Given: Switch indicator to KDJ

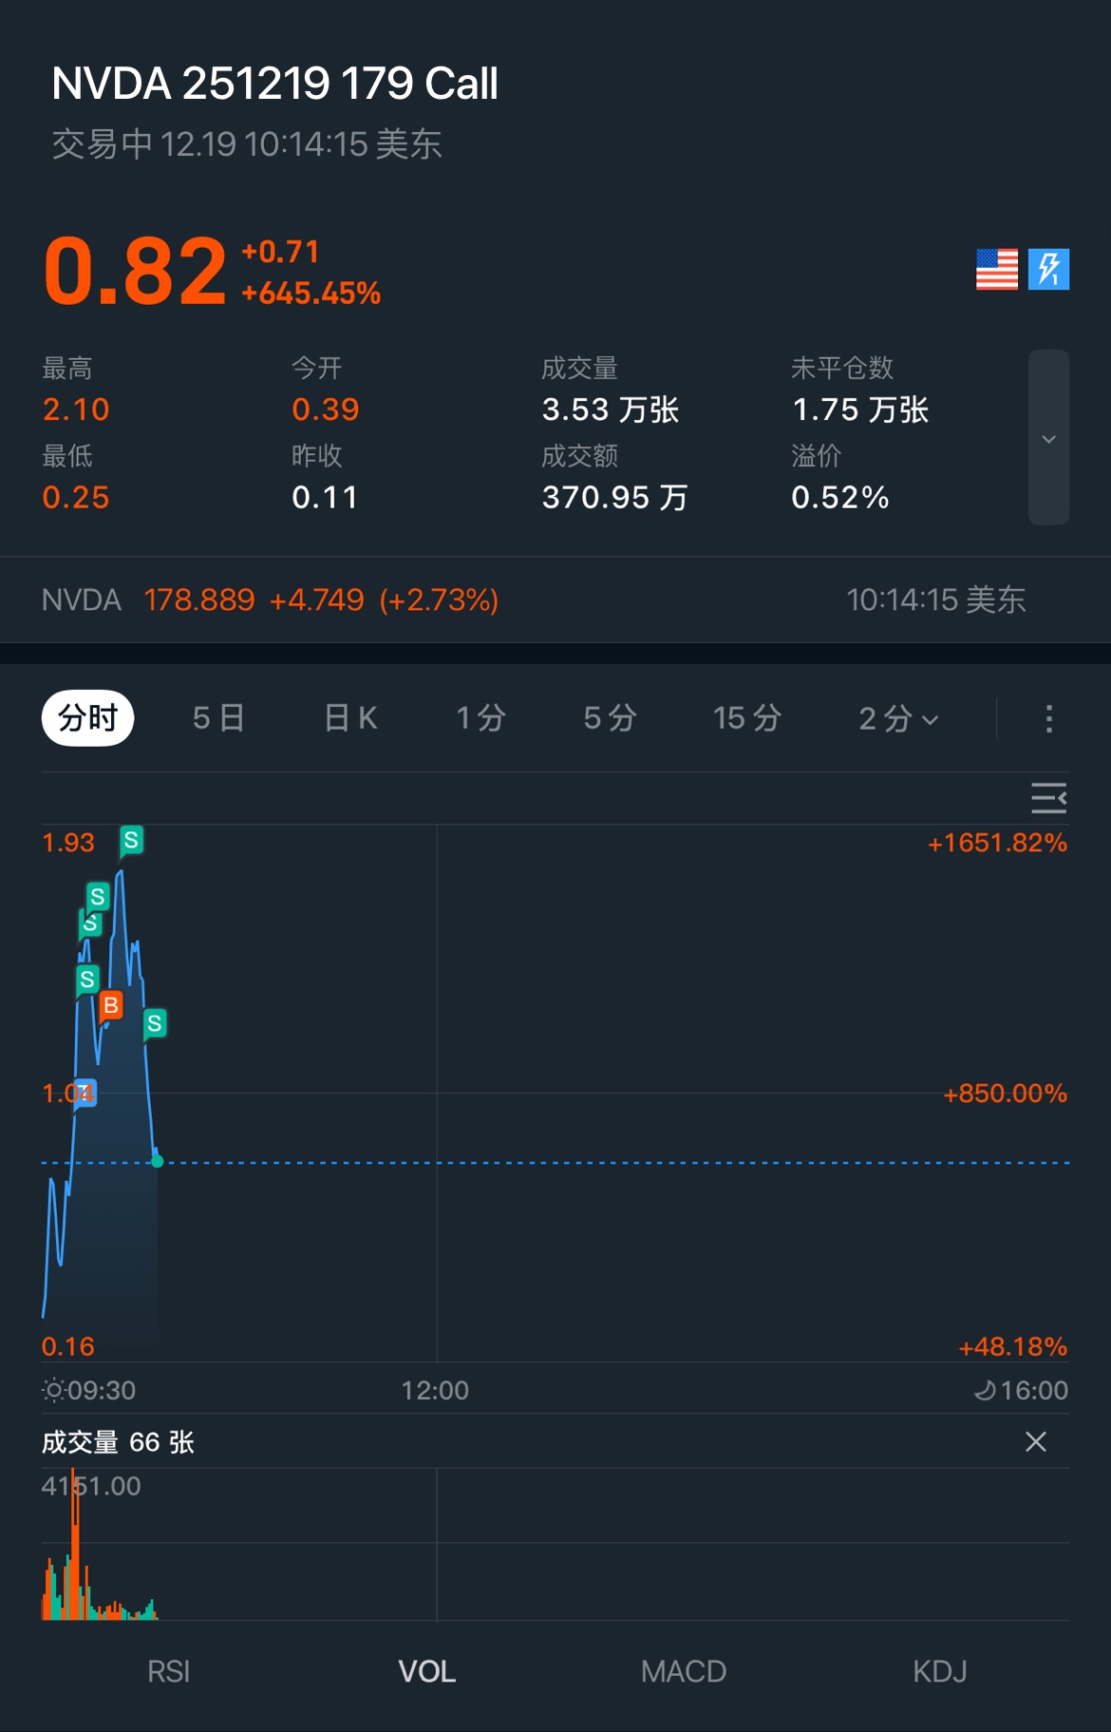Looking at the screenshot, I should point(940,1671).
